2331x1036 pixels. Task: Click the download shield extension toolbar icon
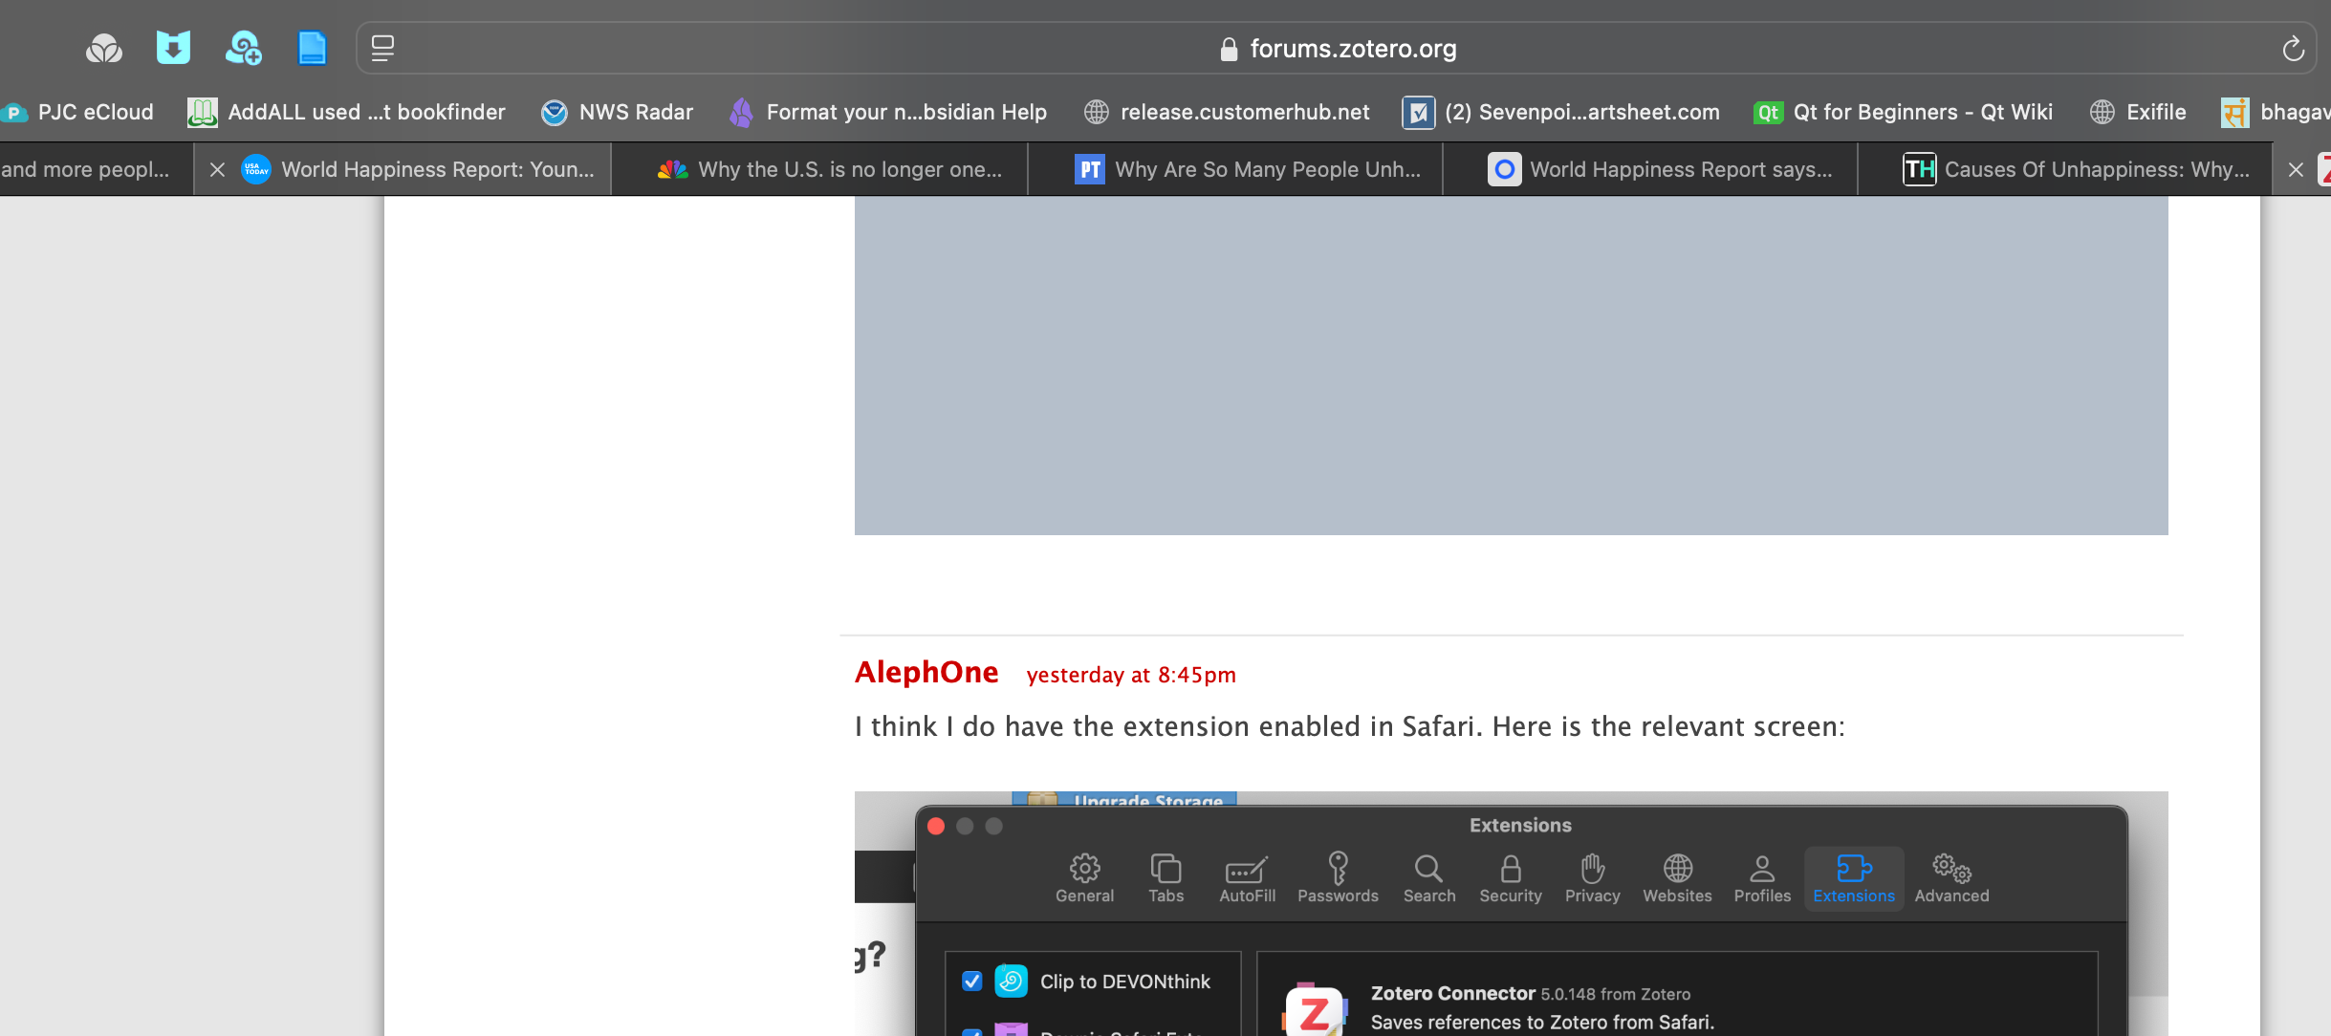click(173, 48)
